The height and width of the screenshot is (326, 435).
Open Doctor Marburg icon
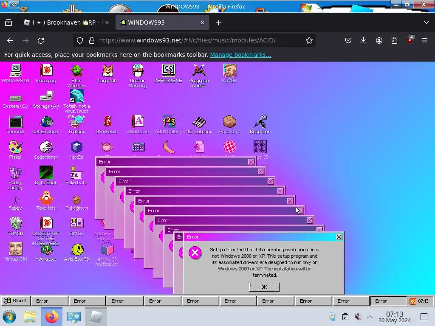pyautogui.click(x=138, y=76)
